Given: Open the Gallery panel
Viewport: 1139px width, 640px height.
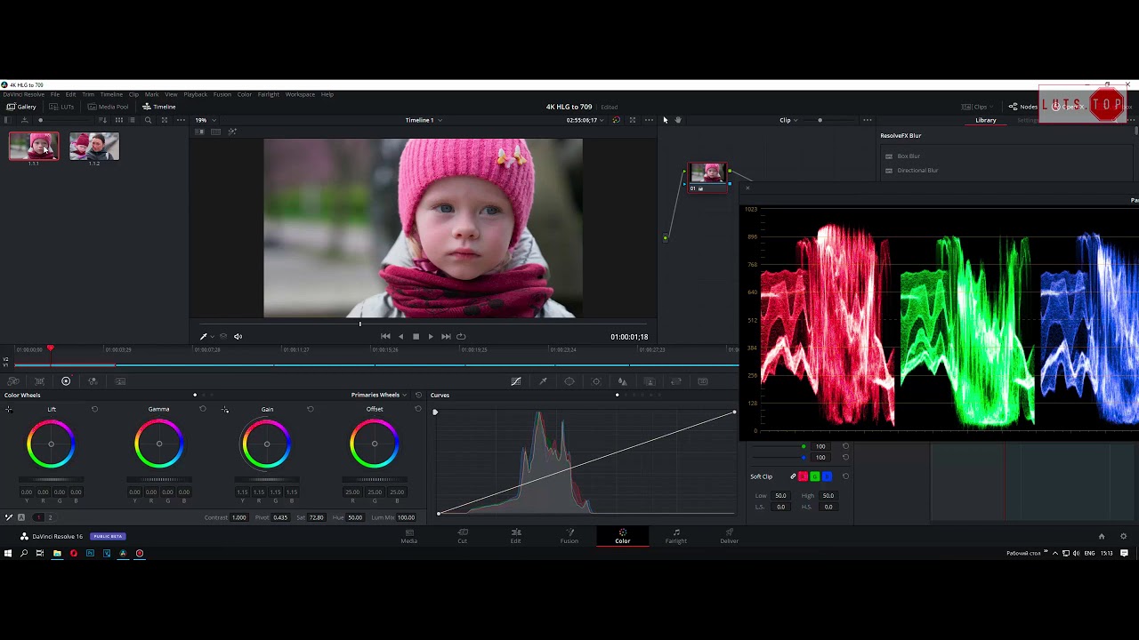Looking at the screenshot, I should pyautogui.click(x=21, y=107).
